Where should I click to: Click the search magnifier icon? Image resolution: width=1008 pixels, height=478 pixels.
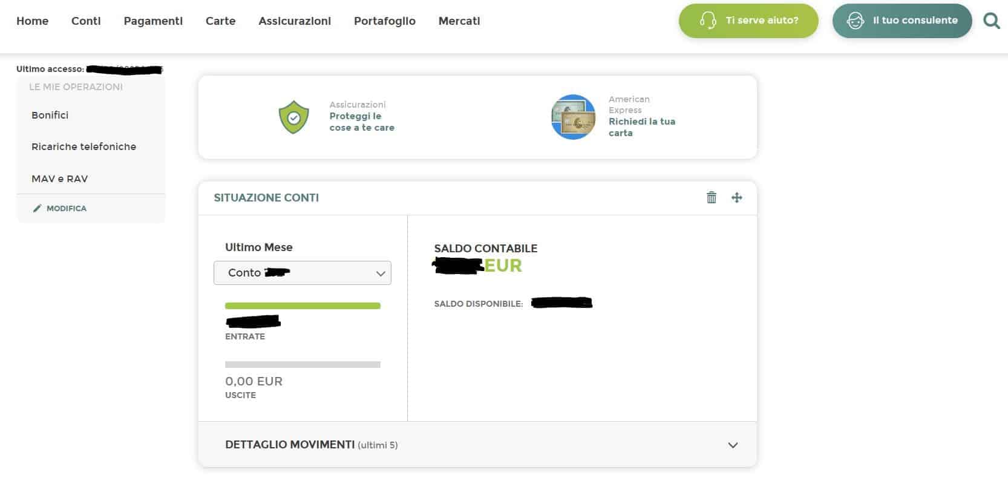[991, 21]
